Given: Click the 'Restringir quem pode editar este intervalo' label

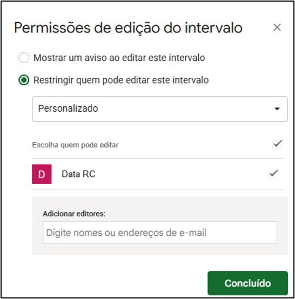Looking at the screenshot, I should pyautogui.click(x=121, y=80).
